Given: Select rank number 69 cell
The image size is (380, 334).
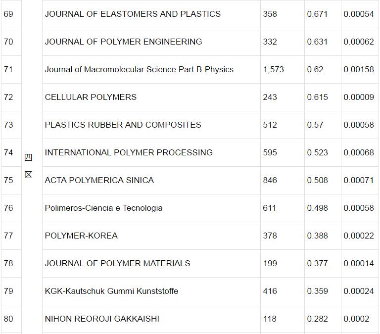Looking at the screenshot, I should (8, 14).
